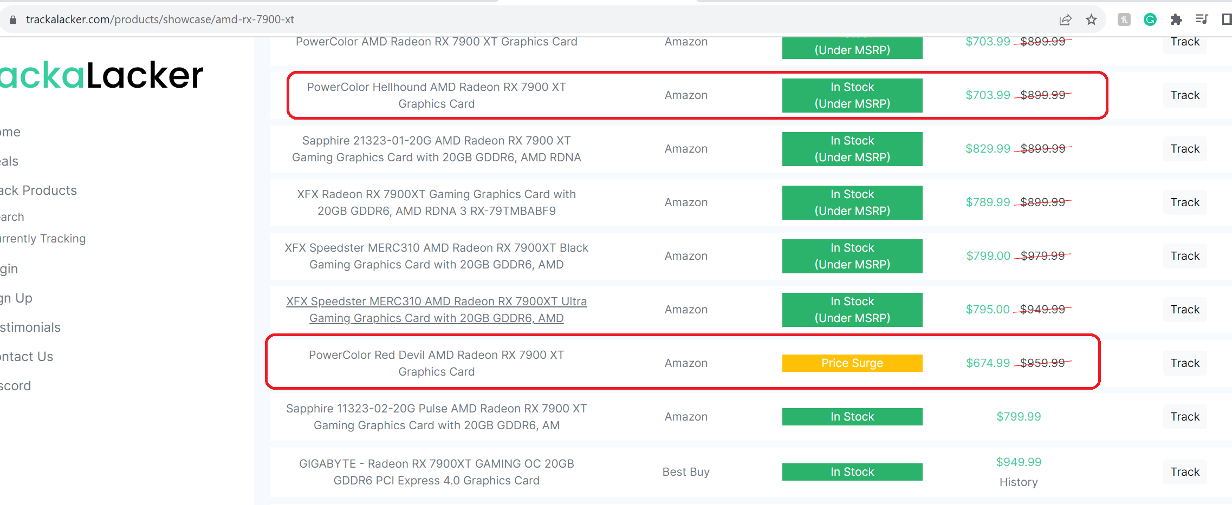
Task: Click Amazon retailer in Sapphire Pulse row
Action: [686, 417]
